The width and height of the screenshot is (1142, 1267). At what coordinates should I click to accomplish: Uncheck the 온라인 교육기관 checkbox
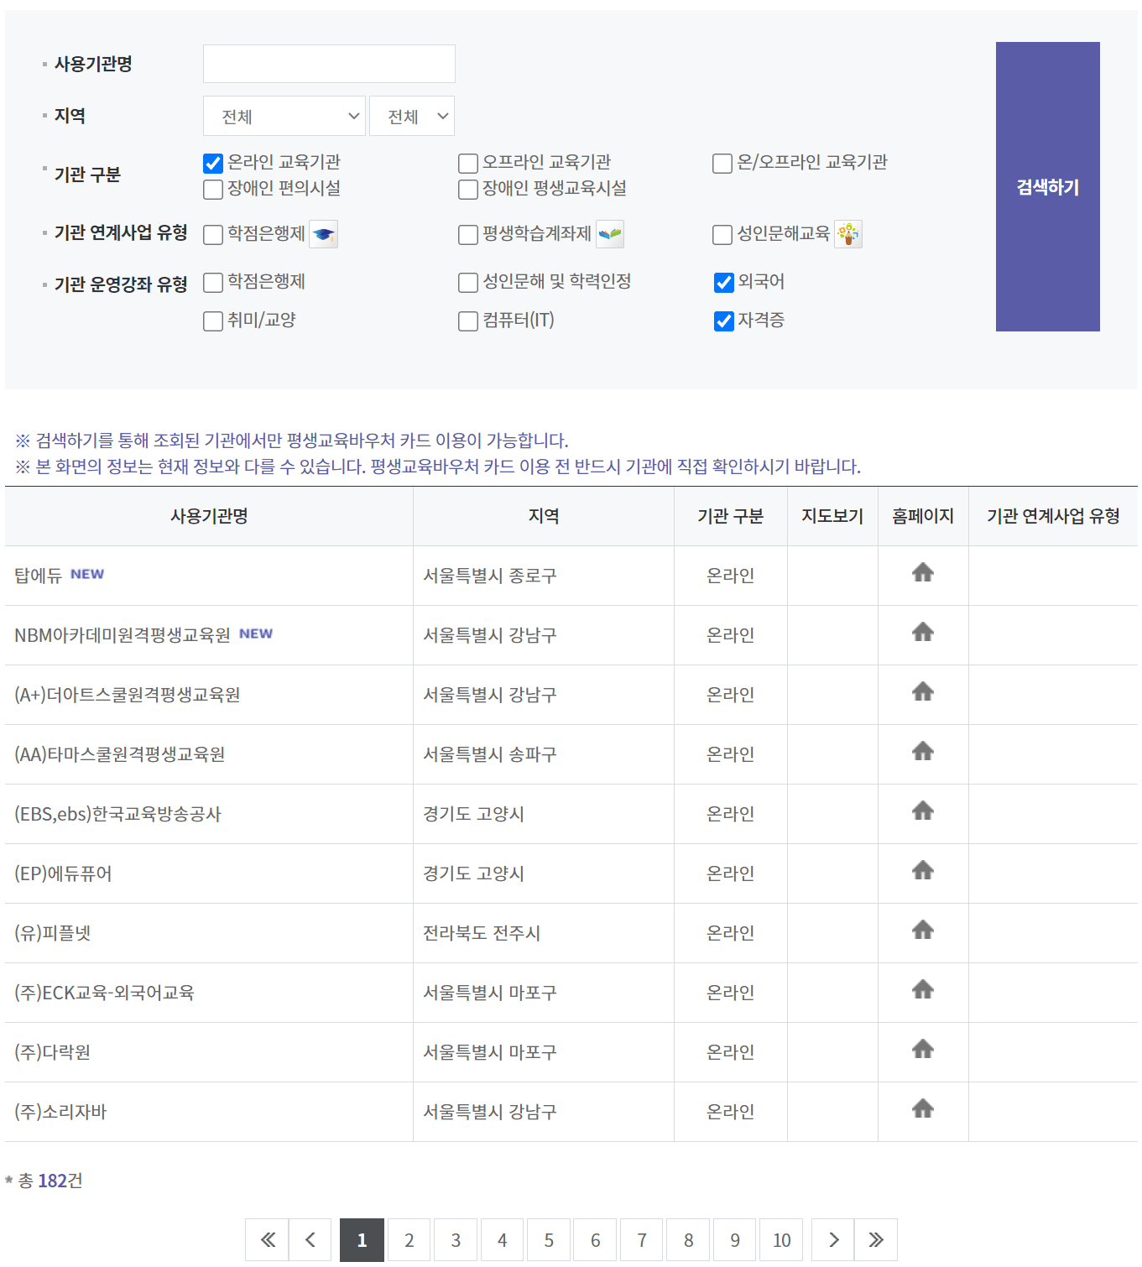212,163
